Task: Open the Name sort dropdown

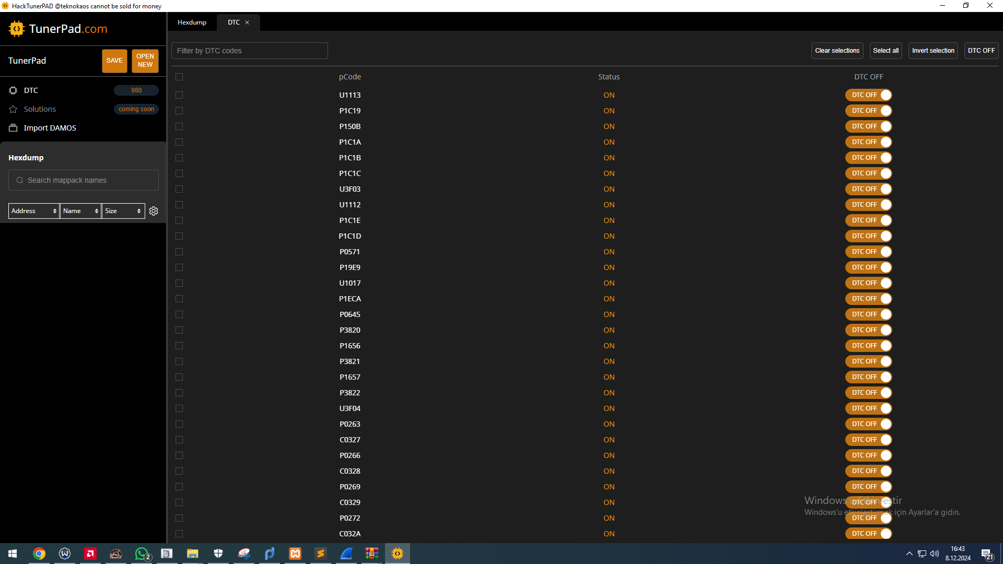Action: 80,211
